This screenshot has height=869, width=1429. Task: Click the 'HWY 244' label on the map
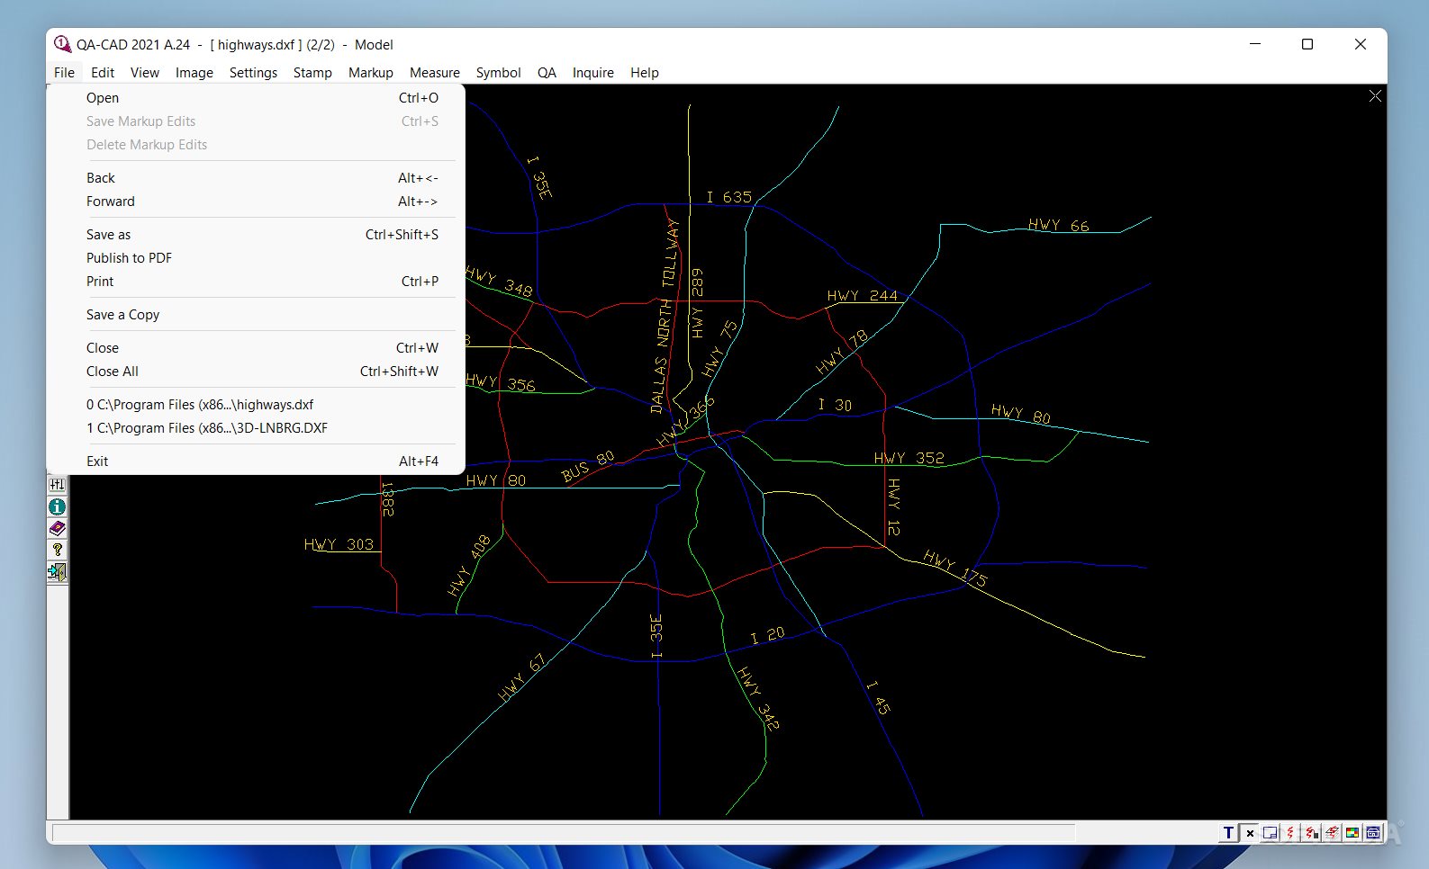pyautogui.click(x=862, y=295)
